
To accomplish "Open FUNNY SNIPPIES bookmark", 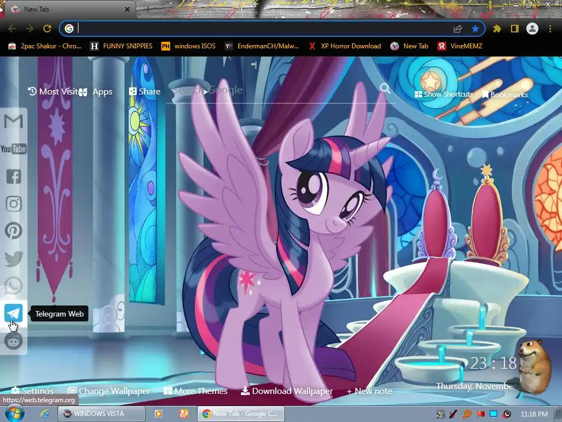I will [x=121, y=46].
